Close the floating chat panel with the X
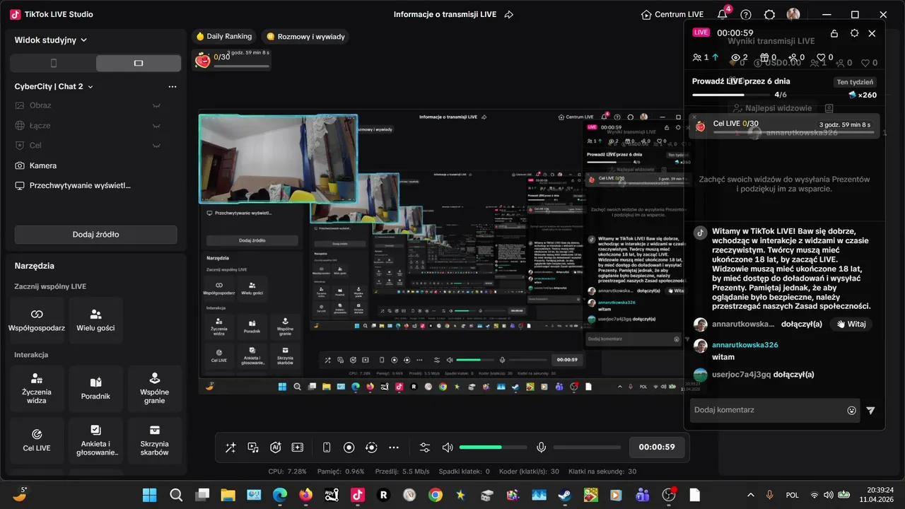Screen dimensions: 905x509 point(872,33)
